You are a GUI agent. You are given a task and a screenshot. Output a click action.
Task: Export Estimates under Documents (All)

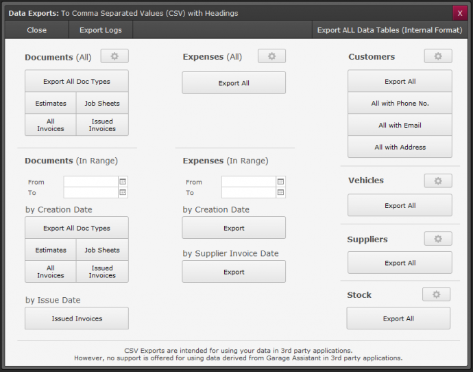[51, 103]
